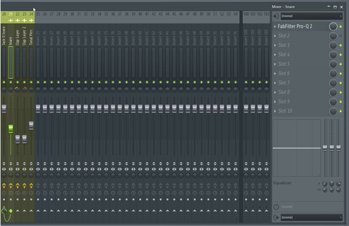Click the Insert 40 volume fader
Screen dimensions: 349x226
click(x=140, y=109)
